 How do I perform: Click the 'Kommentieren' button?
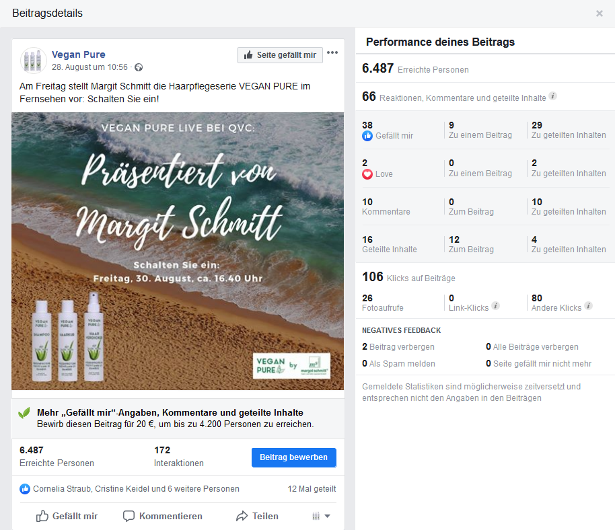point(163,517)
